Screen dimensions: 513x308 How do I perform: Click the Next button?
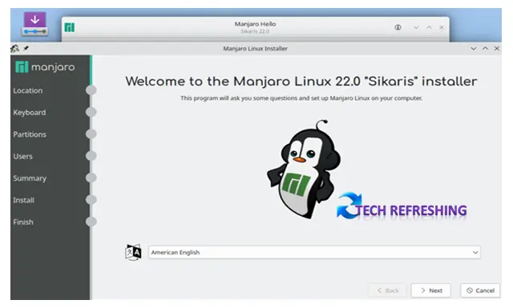pos(431,290)
